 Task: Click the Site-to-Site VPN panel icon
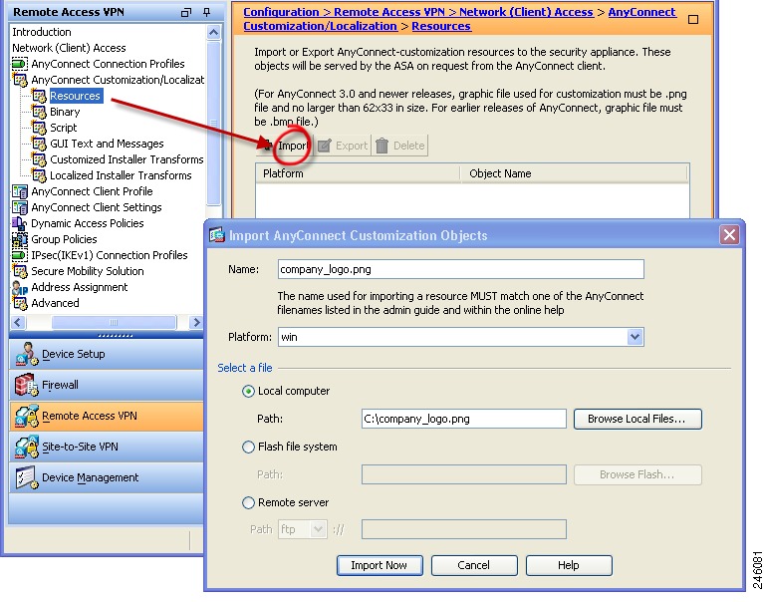click(26, 447)
